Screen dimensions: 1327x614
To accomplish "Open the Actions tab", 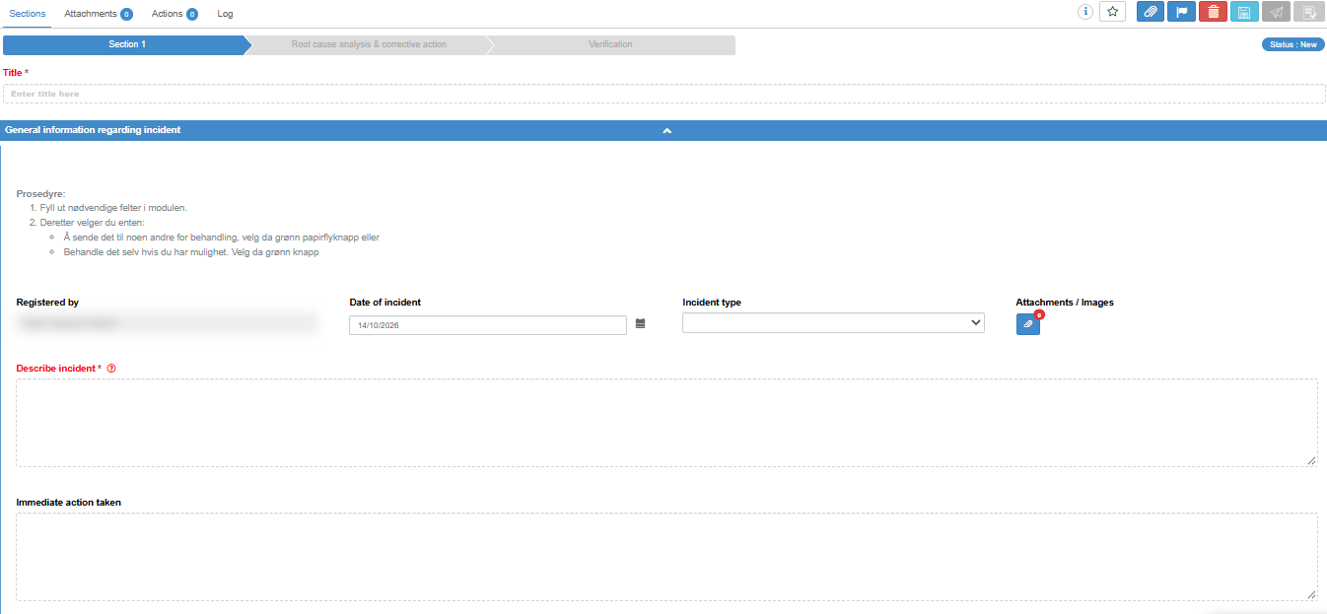I will (x=167, y=14).
